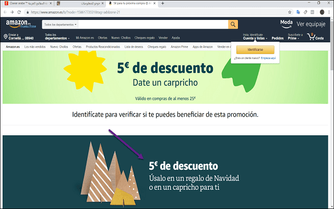Expand the 'Todos los departamentos' search dropdown
334x209 pixels.
pos(61,24)
